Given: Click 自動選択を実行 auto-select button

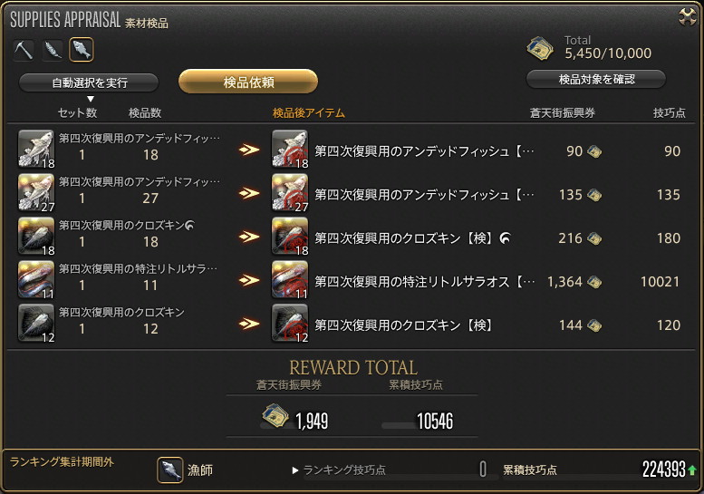Looking at the screenshot, I should point(89,82).
